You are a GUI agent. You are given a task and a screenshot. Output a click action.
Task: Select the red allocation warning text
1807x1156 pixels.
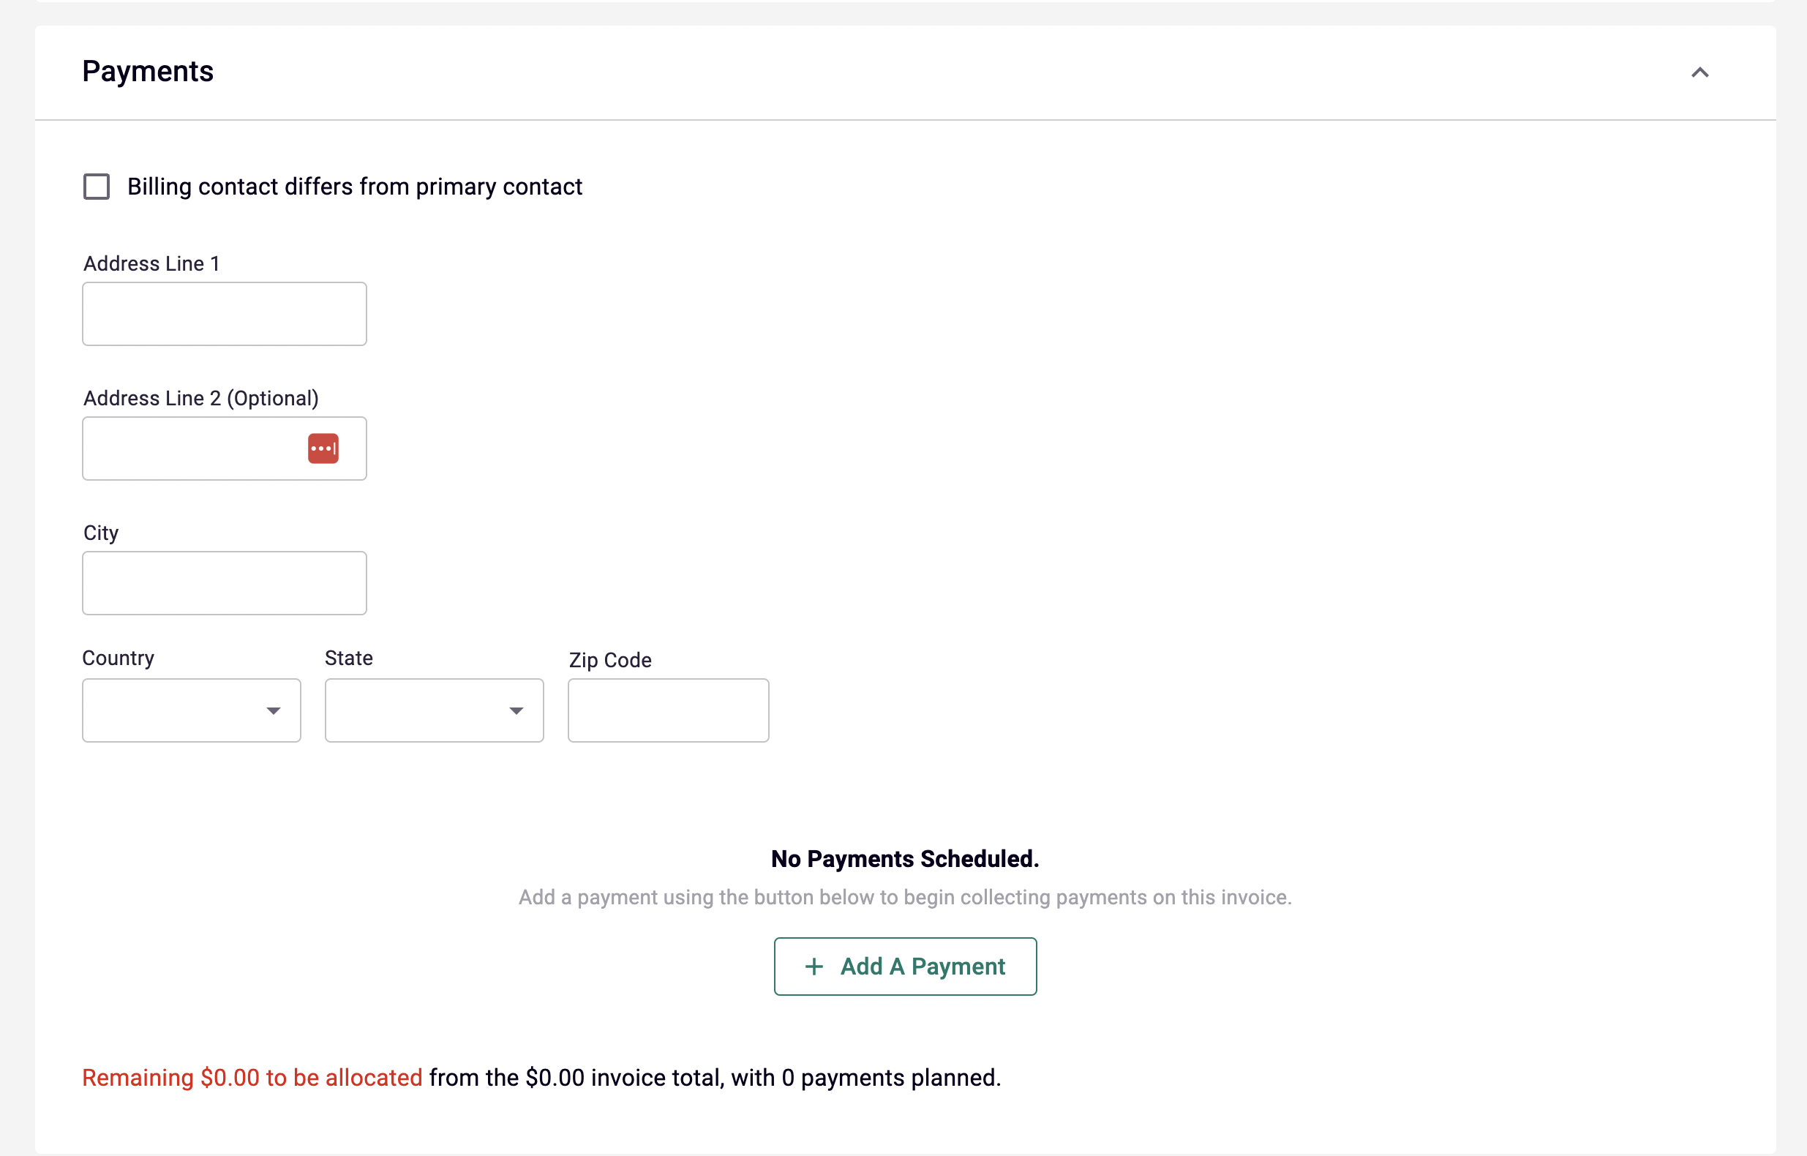[x=252, y=1077]
